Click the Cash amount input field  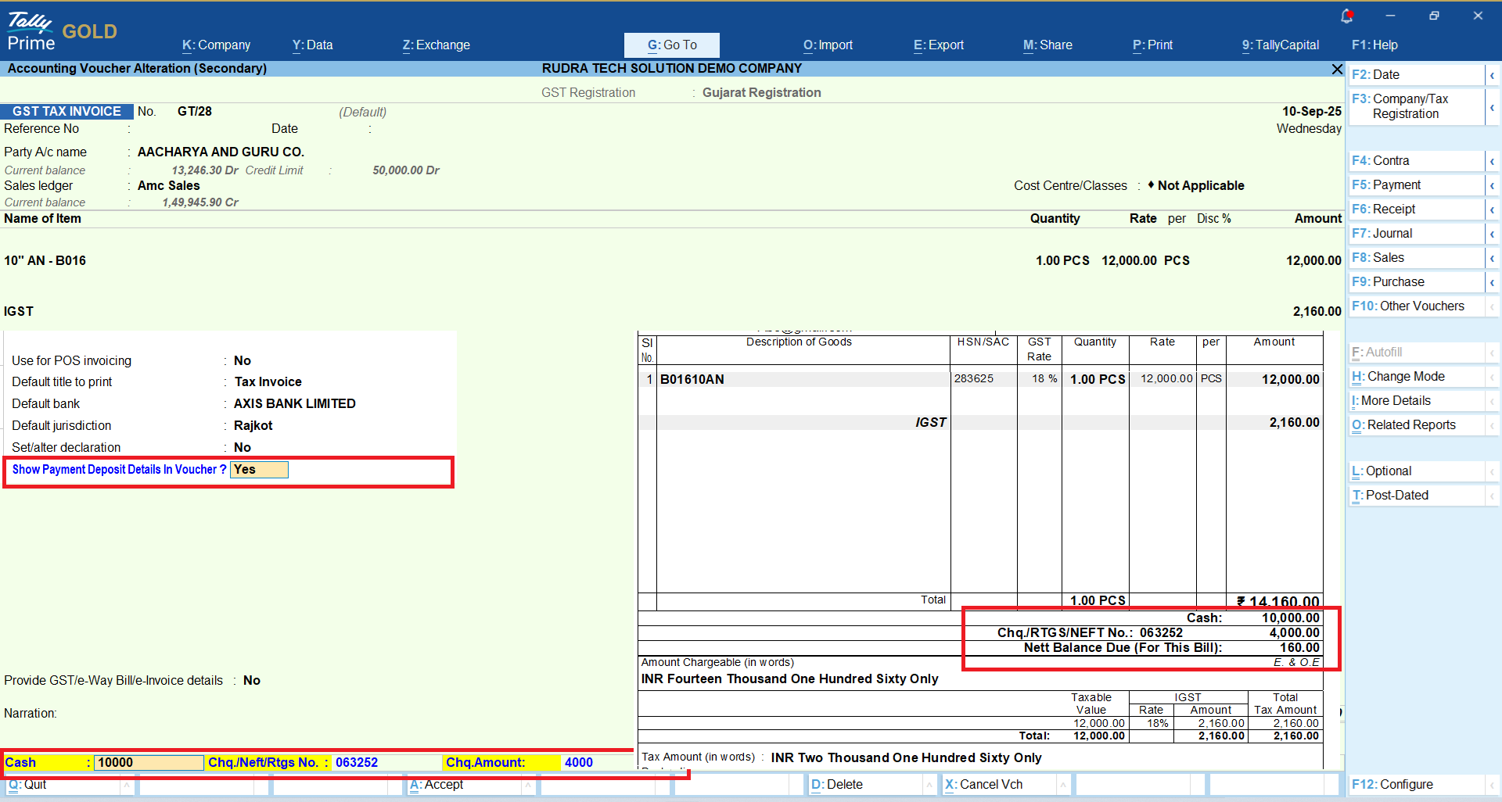tap(149, 762)
